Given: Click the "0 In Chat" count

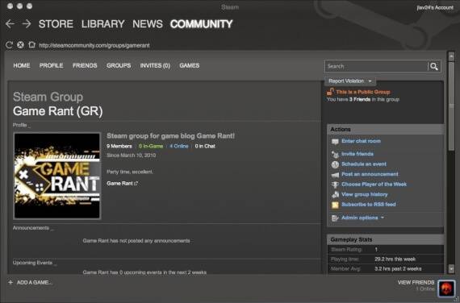Looking at the screenshot, I should pyautogui.click(x=205, y=146).
